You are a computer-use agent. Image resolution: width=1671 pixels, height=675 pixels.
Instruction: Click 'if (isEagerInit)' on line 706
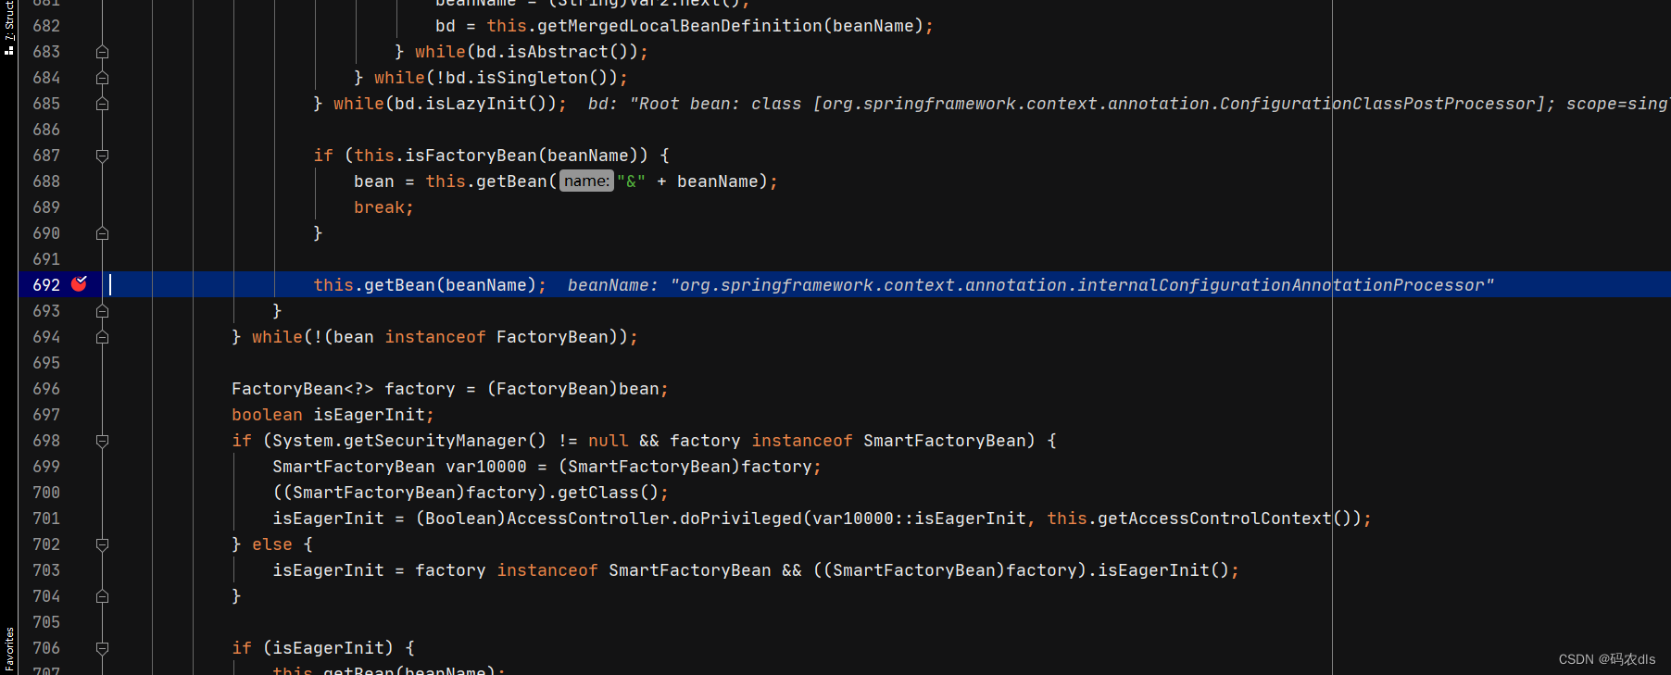(313, 648)
